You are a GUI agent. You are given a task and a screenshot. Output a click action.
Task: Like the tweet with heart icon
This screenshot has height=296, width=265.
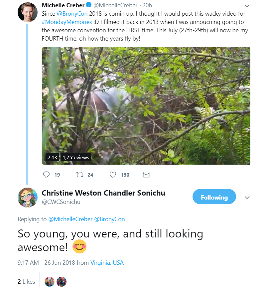113,175
